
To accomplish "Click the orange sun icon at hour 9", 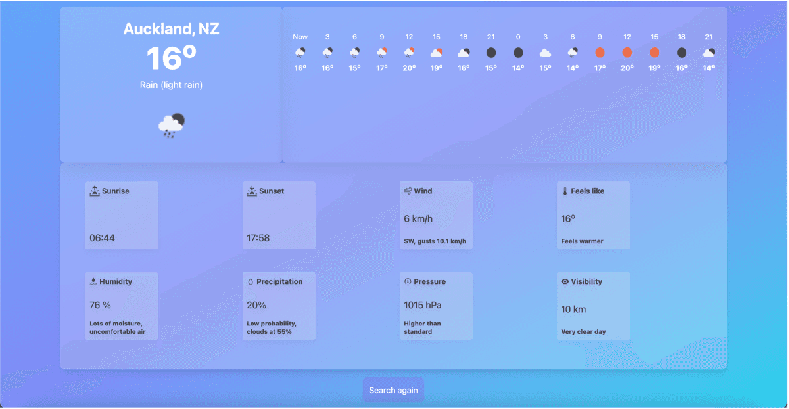I will pos(600,53).
